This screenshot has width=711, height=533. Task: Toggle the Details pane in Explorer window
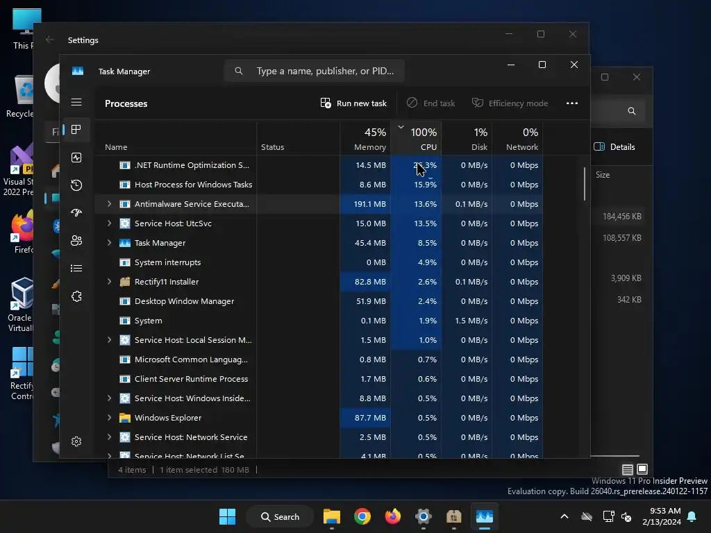tap(614, 147)
